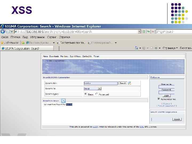Open the Файл menu

[5, 37]
